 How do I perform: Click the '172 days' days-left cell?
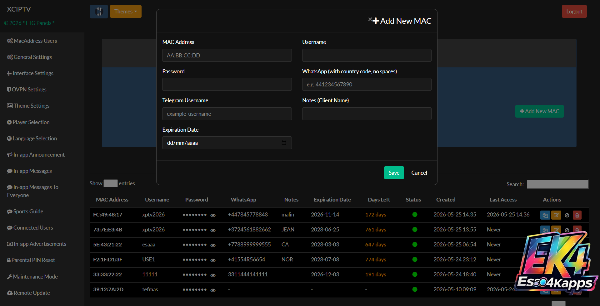pyautogui.click(x=376, y=215)
